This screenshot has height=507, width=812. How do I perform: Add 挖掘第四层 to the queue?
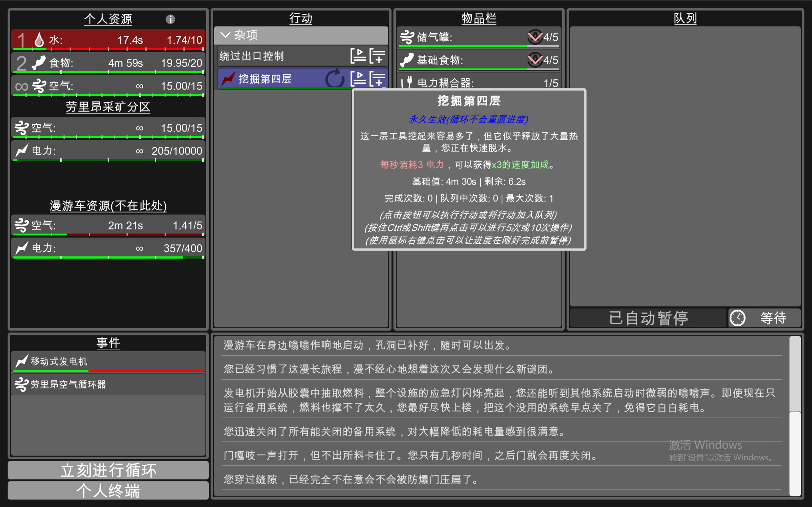[x=377, y=79]
